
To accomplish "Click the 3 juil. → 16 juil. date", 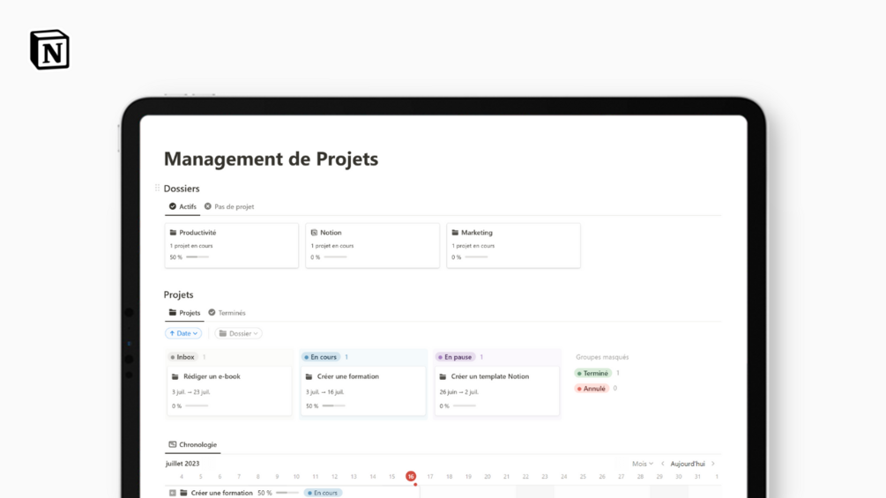I will pos(325,392).
